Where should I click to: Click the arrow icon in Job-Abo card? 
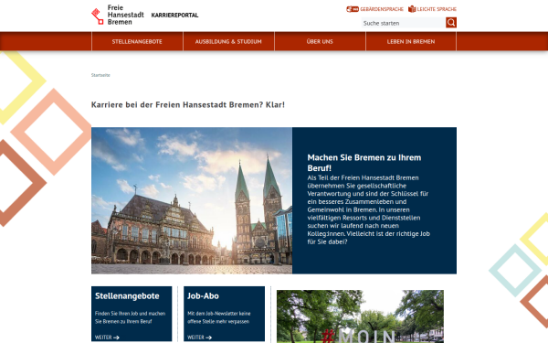(208, 338)
